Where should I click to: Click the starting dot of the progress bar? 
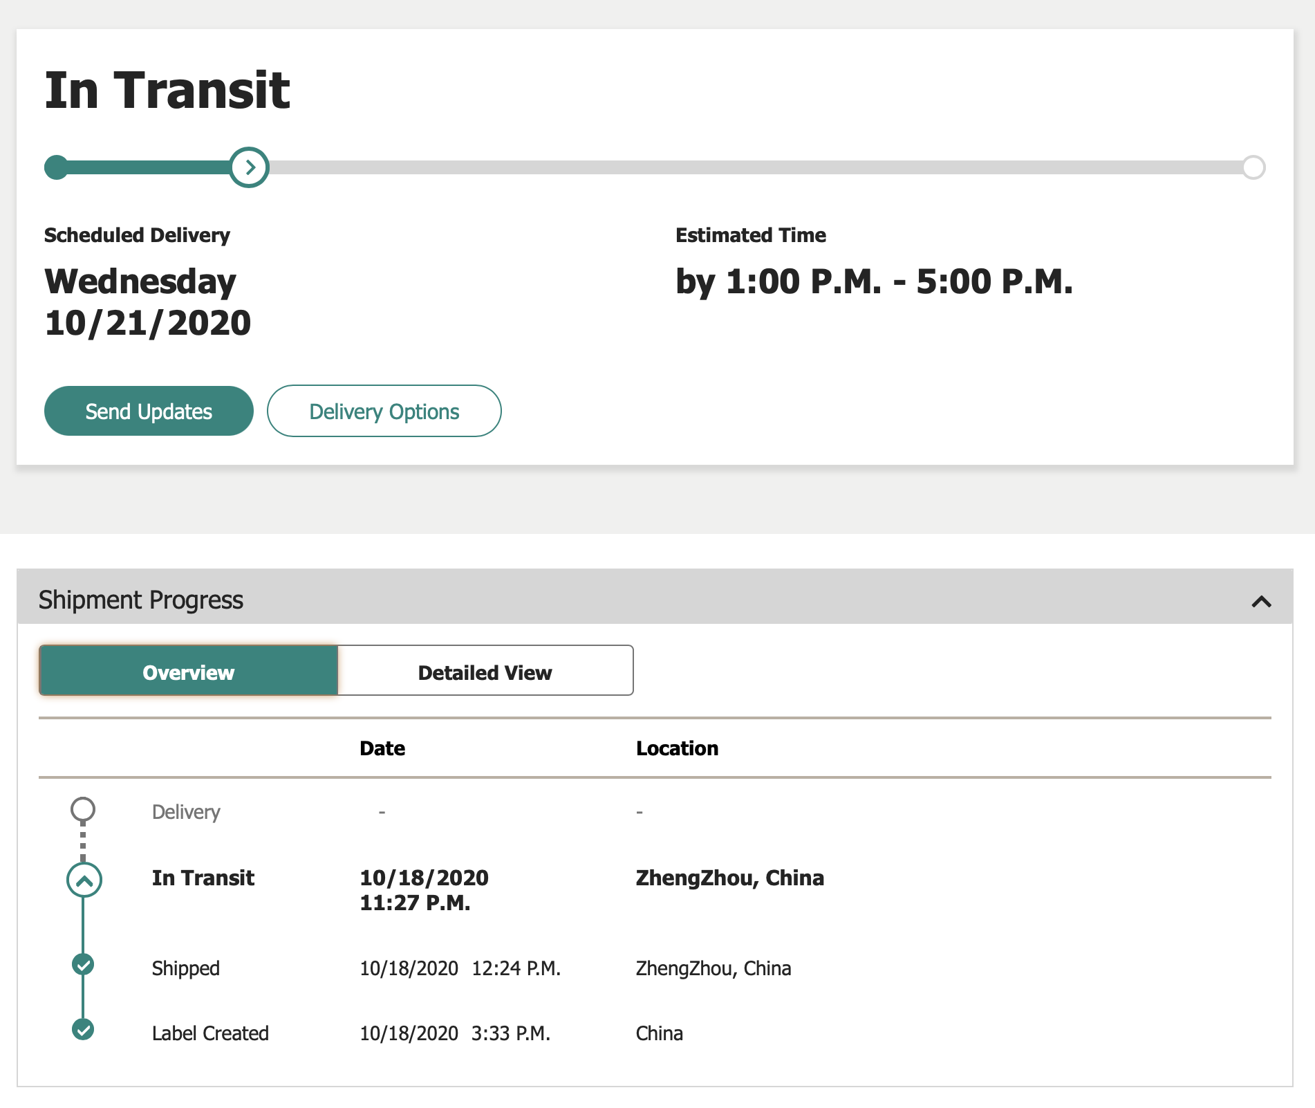click(x=57, y=167)
